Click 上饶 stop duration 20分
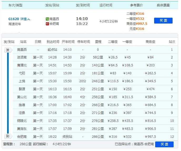This screenshot has width=181, height=151. 83,81
